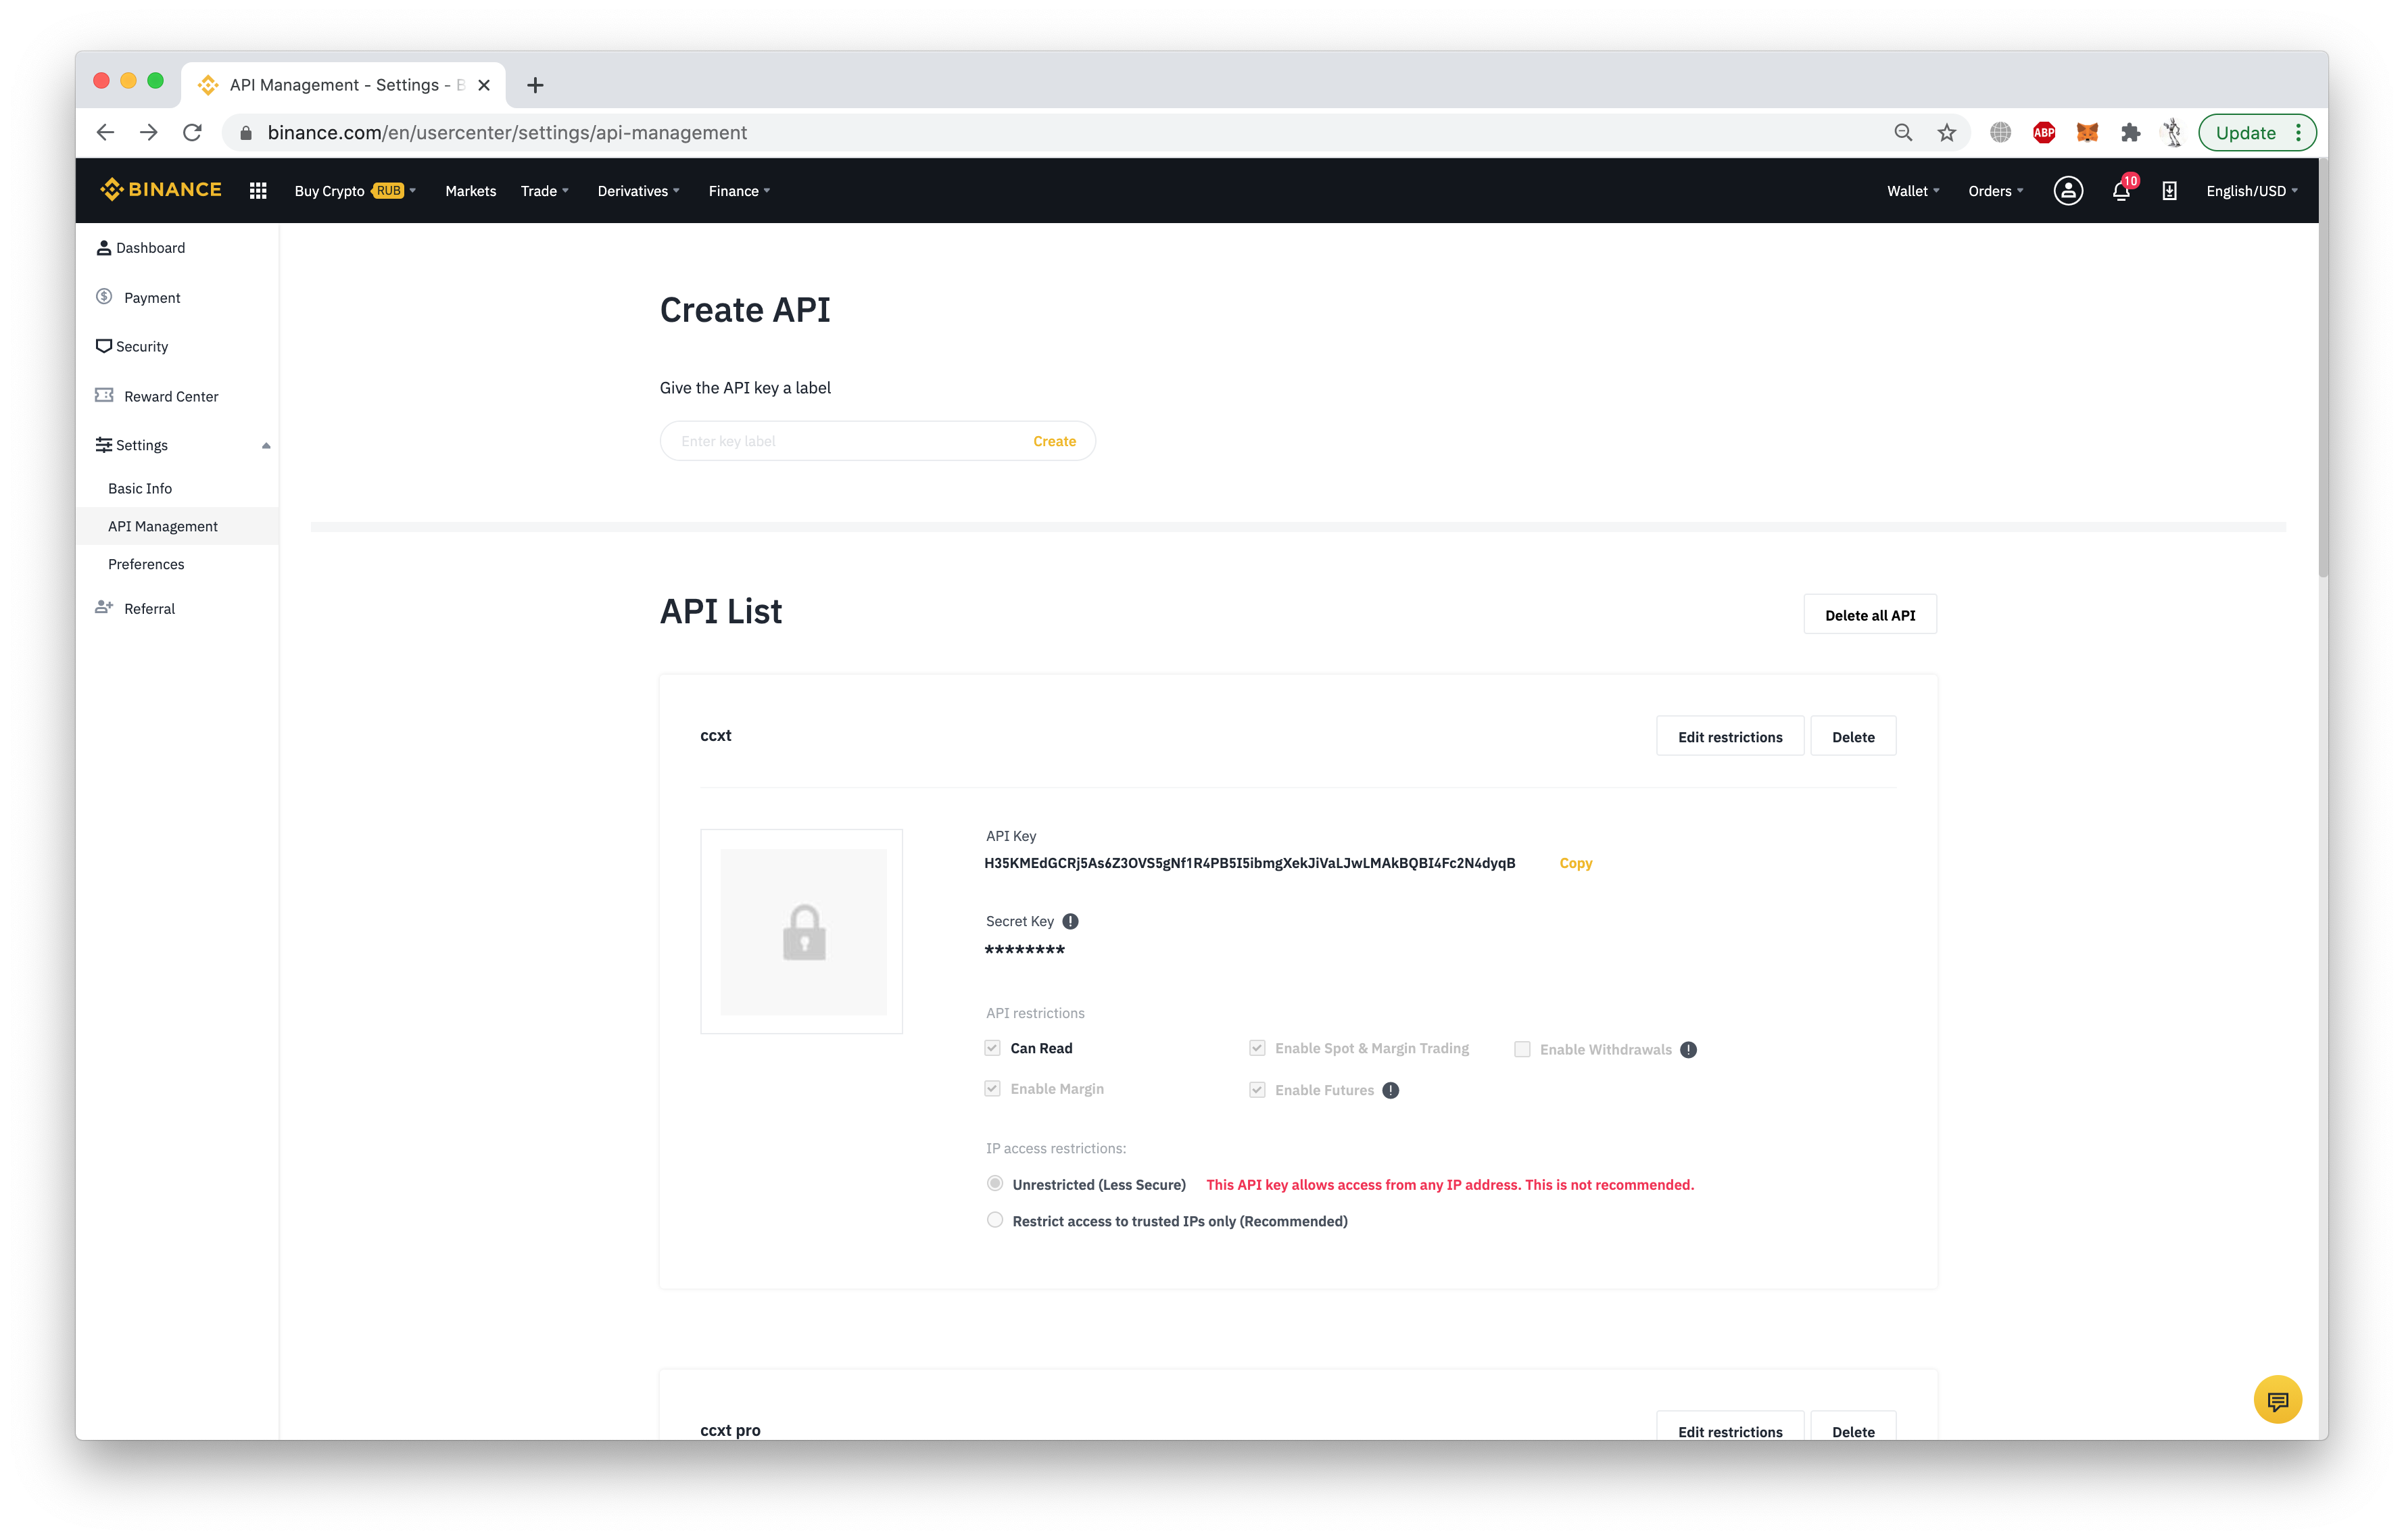Viewport: 2404px width, 1540px height.
Task: Select API Management in the sidebar
Action: click(178, 526)
